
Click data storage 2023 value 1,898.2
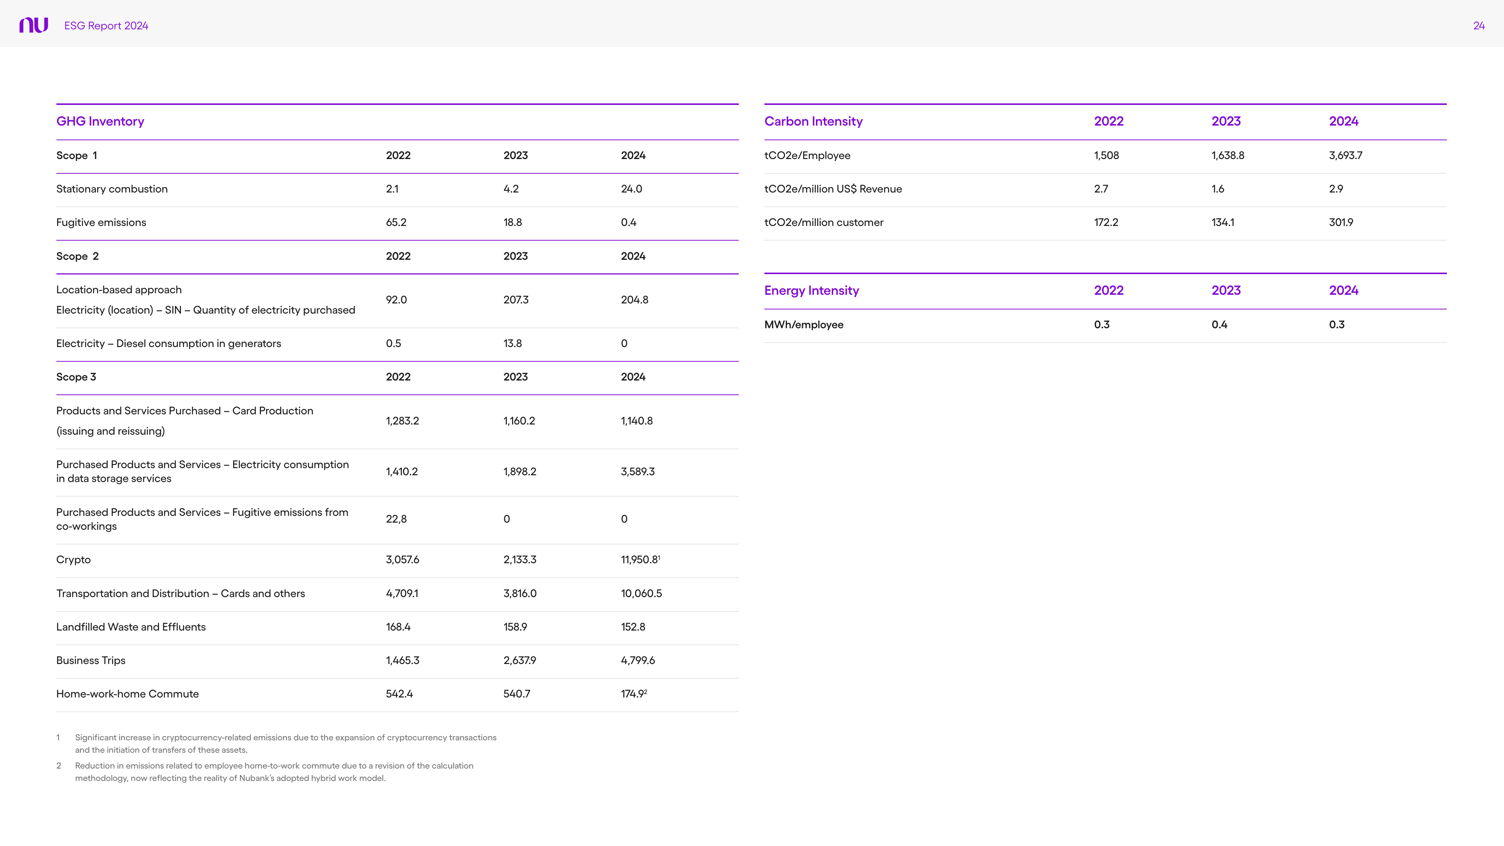[520, 472]
